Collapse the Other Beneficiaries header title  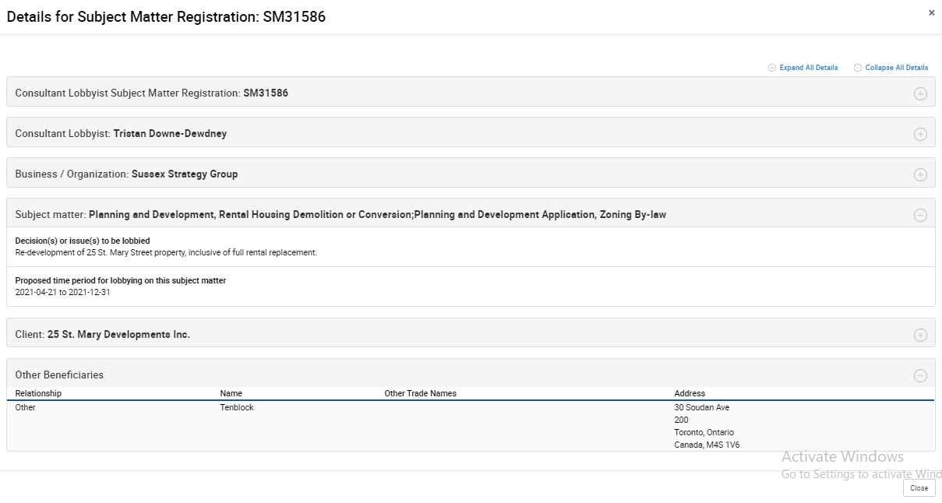point(59,375)
